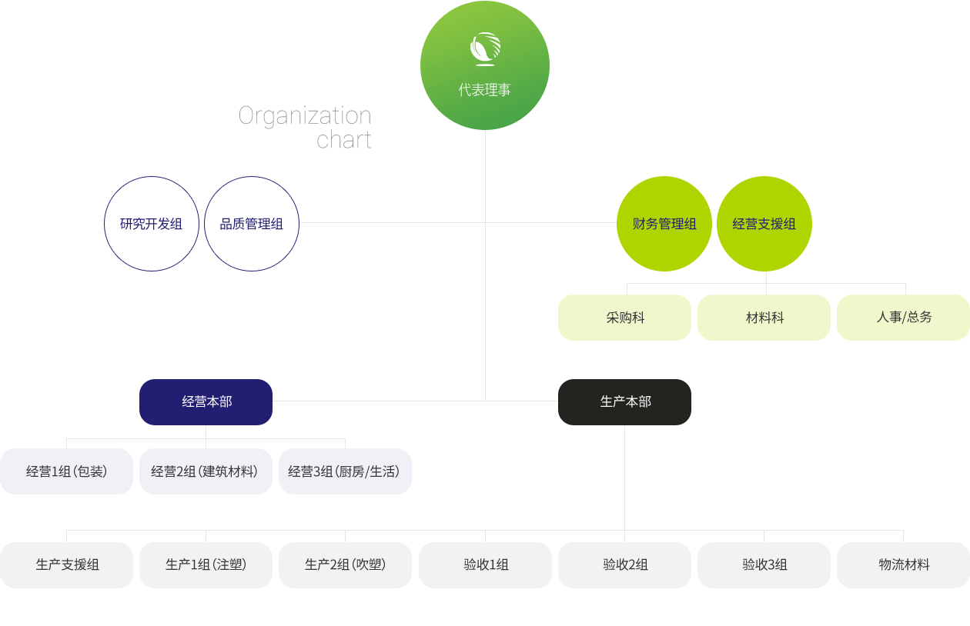Image resolution: width=970 pixels, height=626 pixels.
Task: Open the 采购科 box
Action: tap(624, 318)
